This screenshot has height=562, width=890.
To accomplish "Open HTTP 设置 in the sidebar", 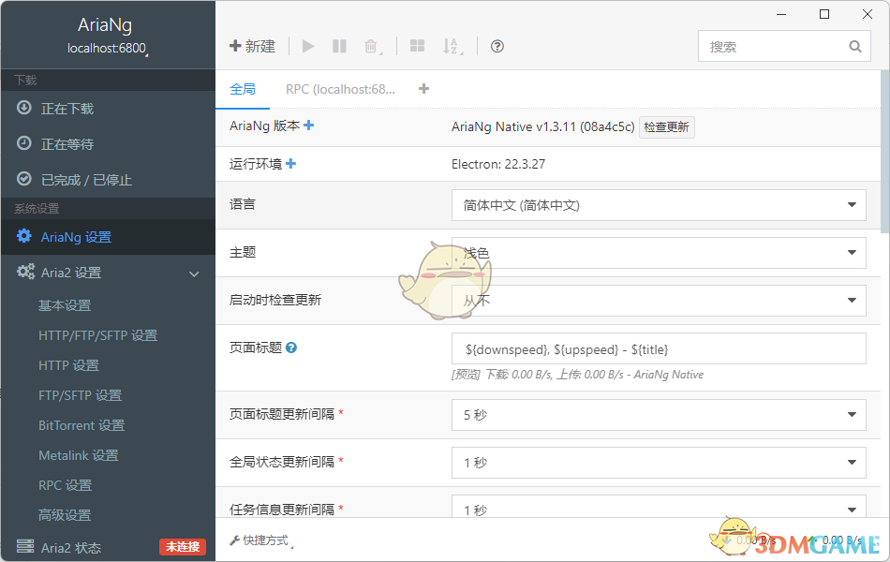I will 68,365.
